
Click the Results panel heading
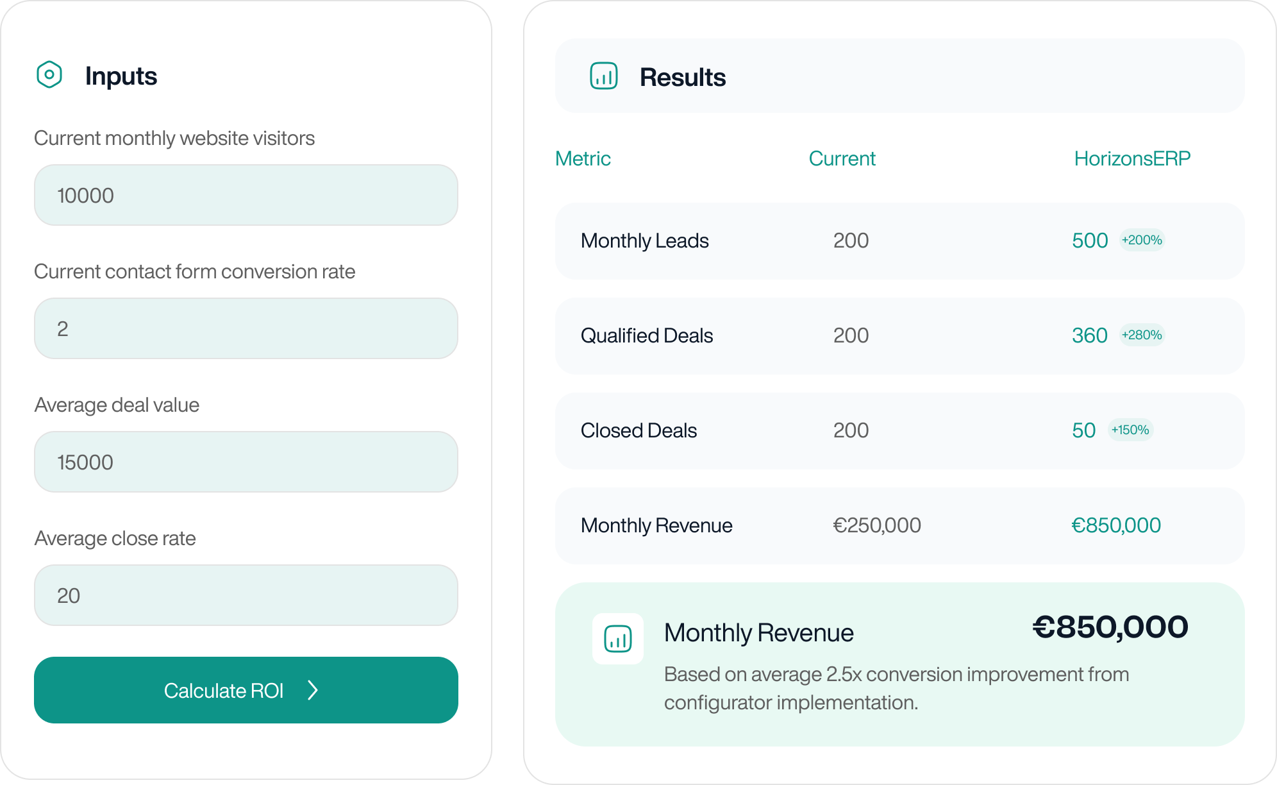tap(683, 77)
